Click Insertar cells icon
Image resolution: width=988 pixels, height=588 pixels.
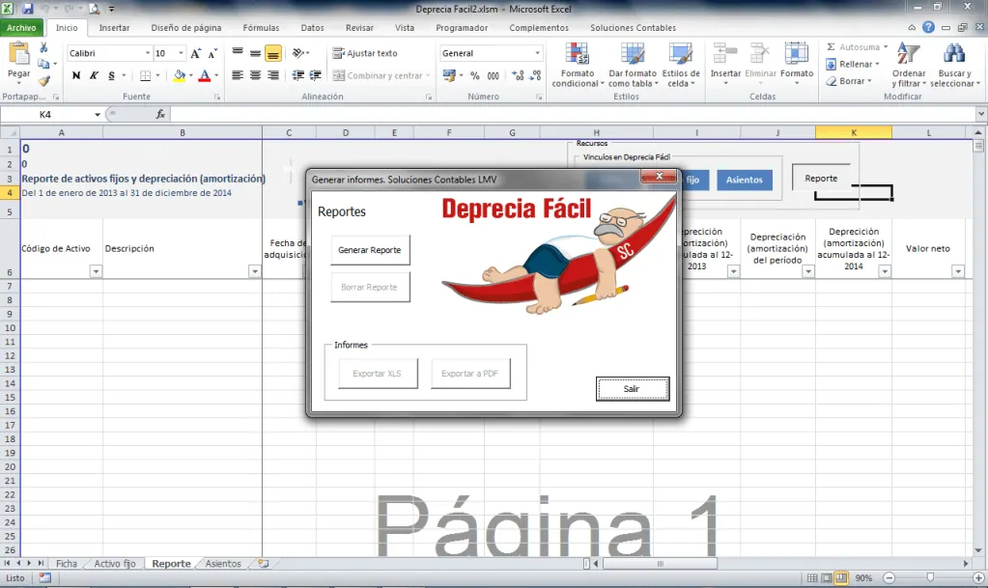[x=725, y=54]
